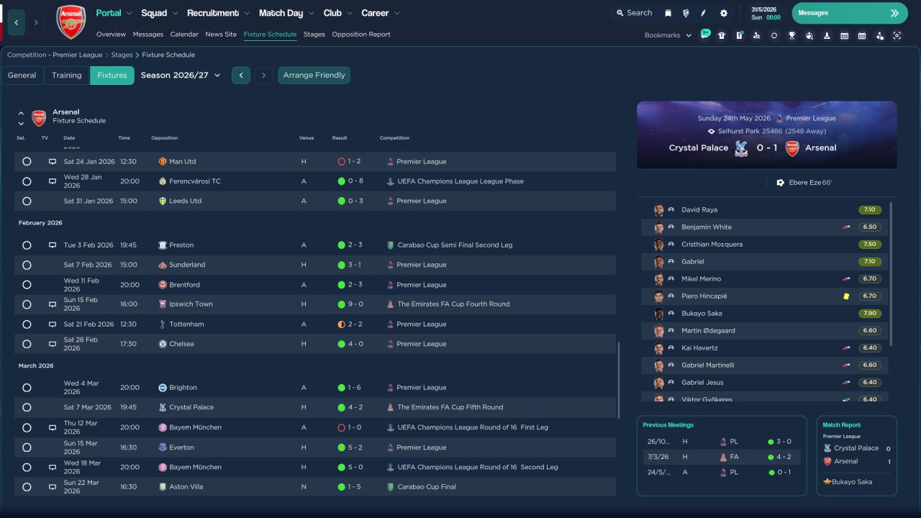Switch to the Calendar tab

coord(184,35)
